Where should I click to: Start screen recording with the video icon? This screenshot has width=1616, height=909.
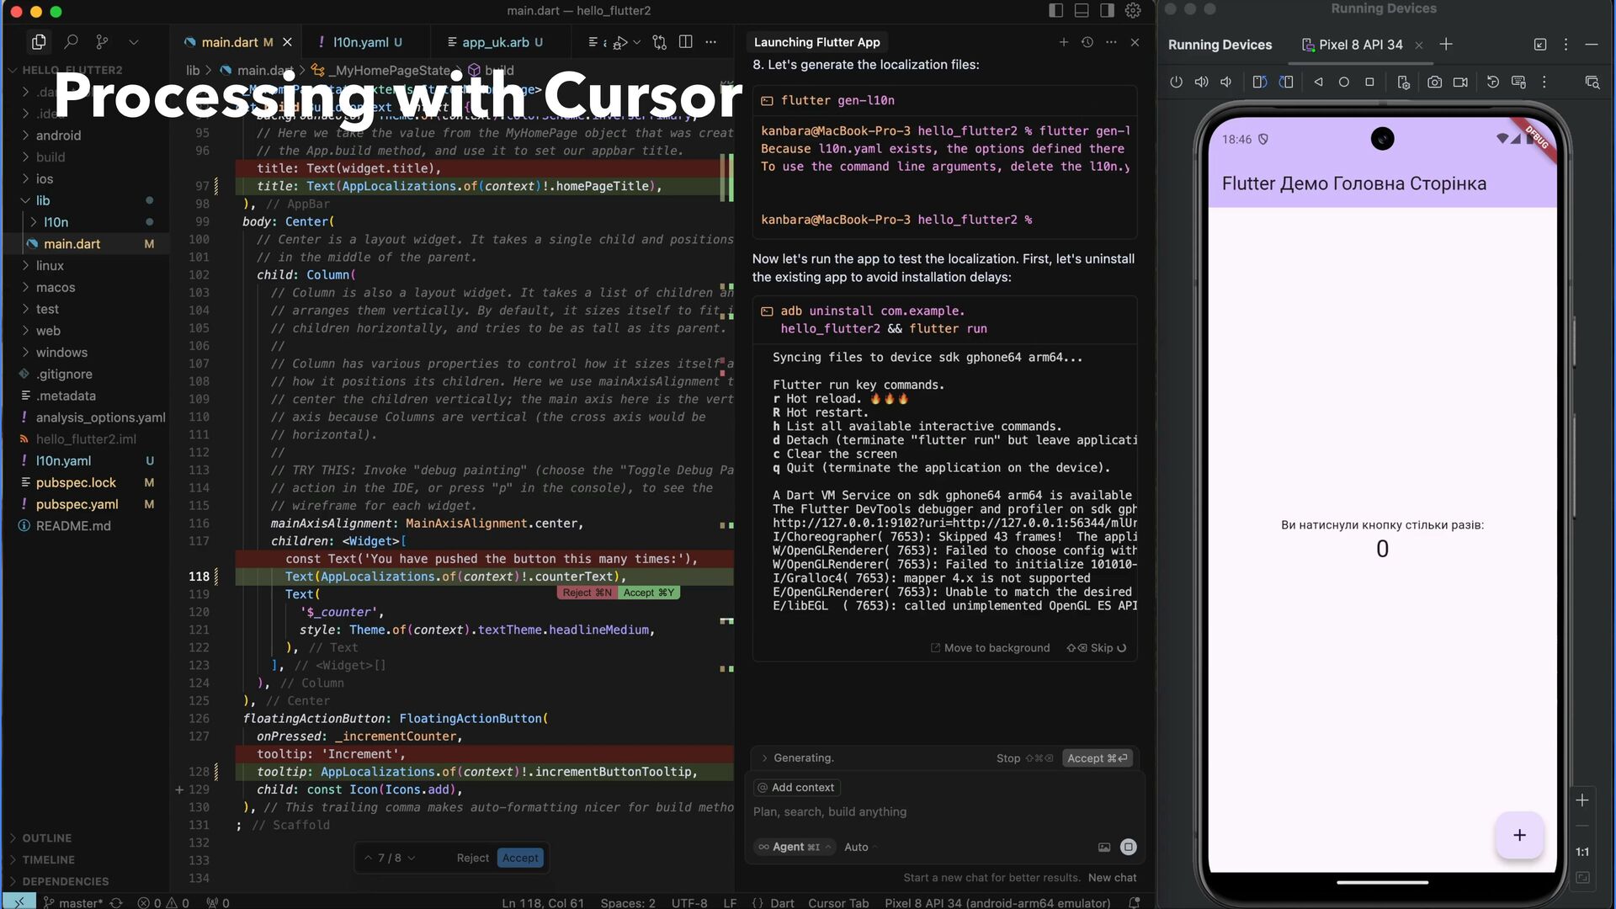(x=1460, y=82)
